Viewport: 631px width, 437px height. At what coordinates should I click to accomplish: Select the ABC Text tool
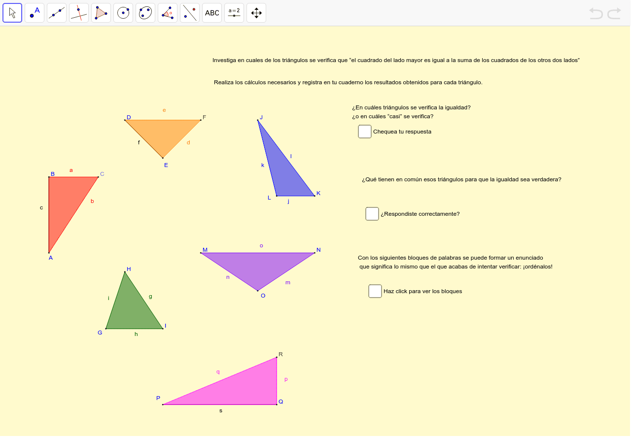click(212, 13)
